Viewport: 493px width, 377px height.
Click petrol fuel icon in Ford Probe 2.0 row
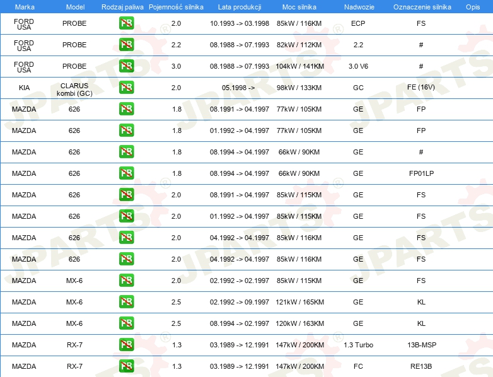coord(126,23)
